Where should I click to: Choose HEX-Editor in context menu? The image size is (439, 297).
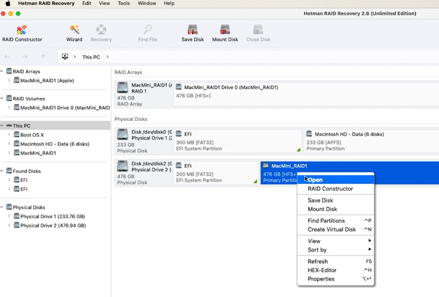[335, 270]
